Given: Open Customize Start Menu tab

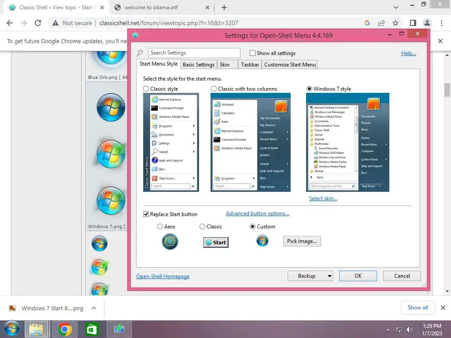Looking at the screenshot, I should click(290, 65).
